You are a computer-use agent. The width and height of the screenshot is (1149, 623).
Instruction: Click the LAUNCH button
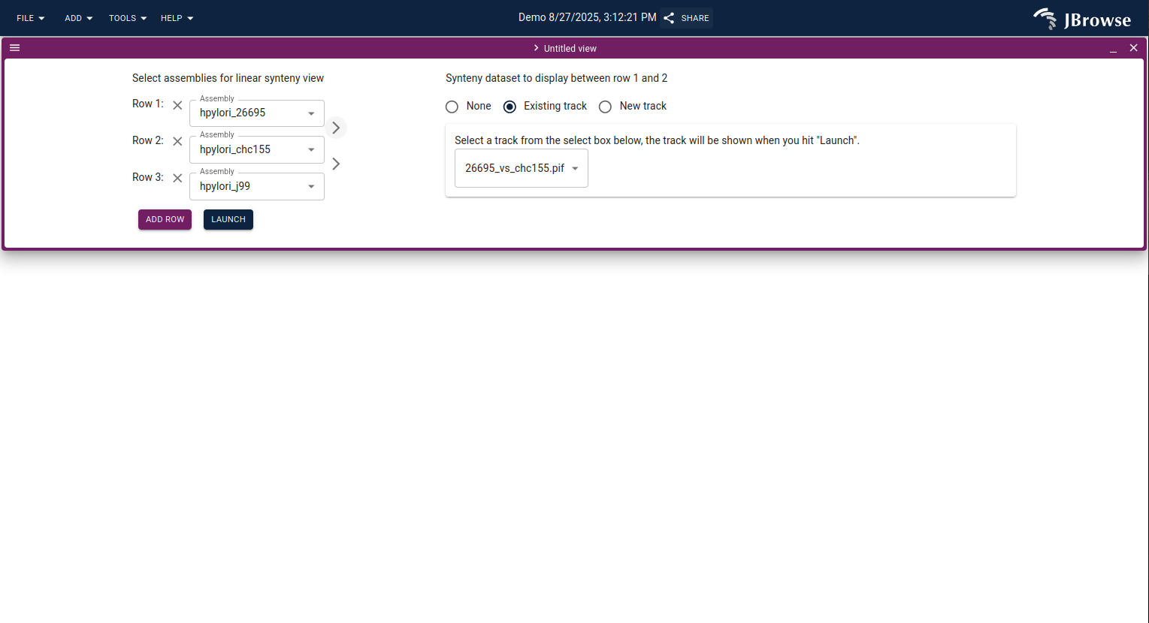click(x=228, y=219)
